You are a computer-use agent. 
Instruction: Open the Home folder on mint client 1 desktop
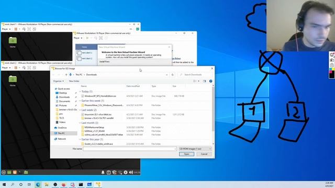pos(13,42)
